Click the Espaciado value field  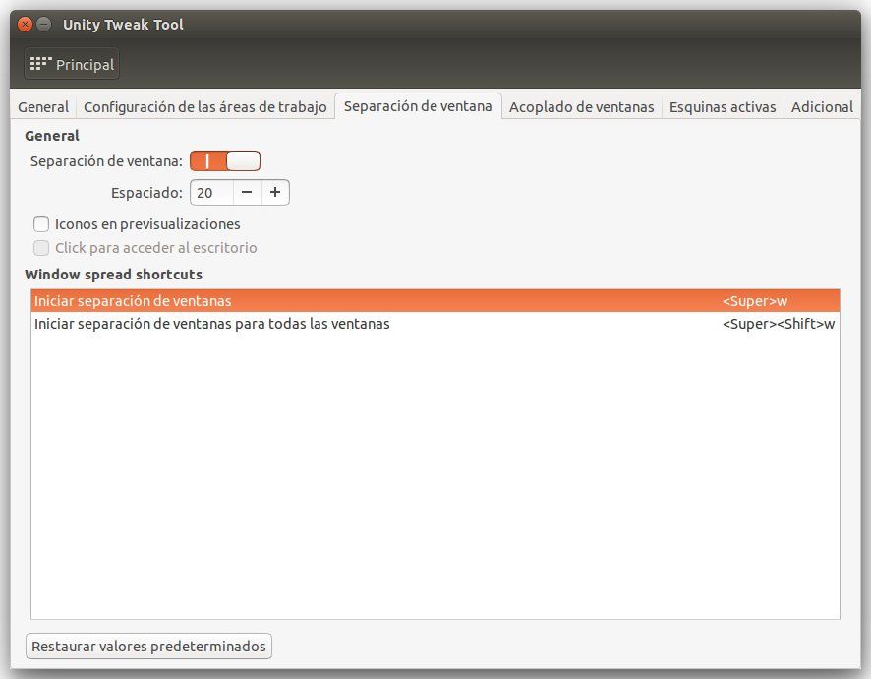(211, 193)
